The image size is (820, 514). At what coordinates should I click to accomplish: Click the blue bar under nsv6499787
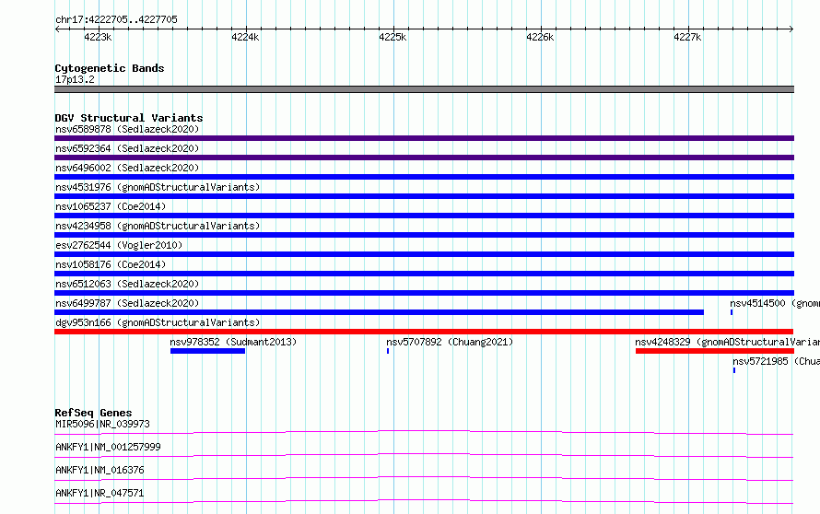click(x=380, y=312)
